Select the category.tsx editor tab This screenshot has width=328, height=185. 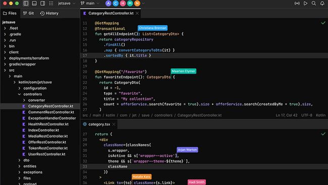(x=99, y=124)
